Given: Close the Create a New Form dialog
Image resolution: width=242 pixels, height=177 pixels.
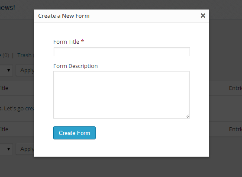Looking at the screenshot, I should [203, 16].
